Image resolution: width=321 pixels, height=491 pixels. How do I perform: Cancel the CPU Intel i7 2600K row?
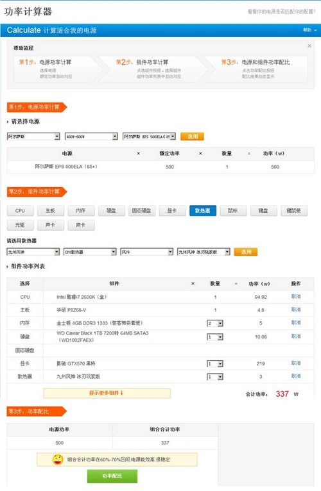[296, 297]
